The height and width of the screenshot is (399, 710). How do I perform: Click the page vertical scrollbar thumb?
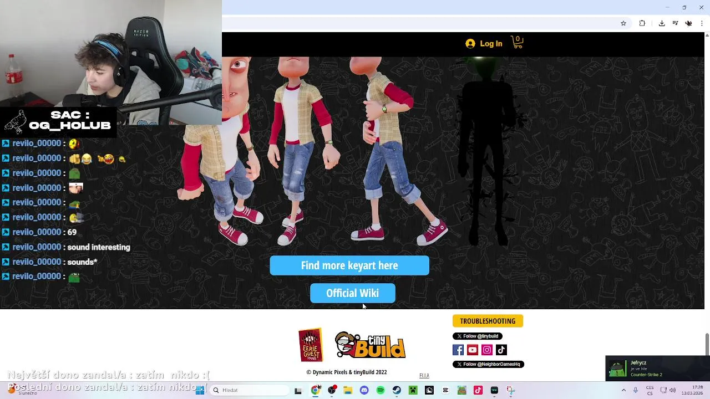[x=707, y=344]
